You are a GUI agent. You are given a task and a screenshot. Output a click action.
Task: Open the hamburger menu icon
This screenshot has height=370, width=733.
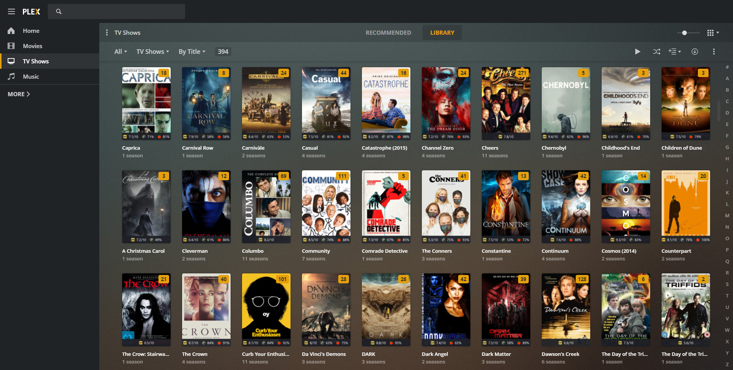[x=11, y=11]
